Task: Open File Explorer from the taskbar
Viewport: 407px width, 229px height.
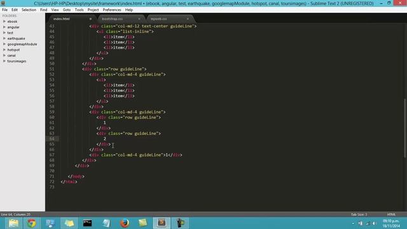Action: pyautogui.click(x=13, y=223)
